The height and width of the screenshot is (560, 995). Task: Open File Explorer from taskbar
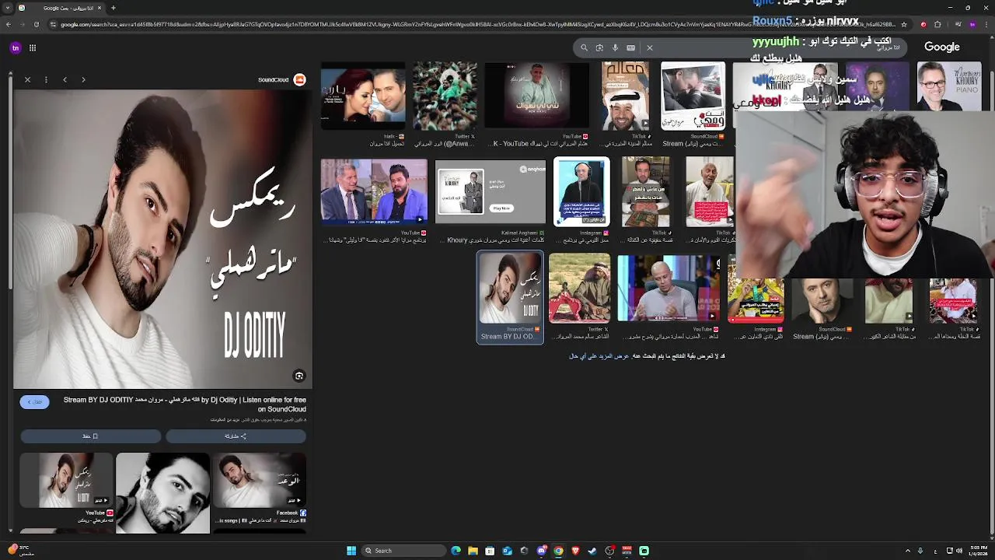[x=473, y=551]
